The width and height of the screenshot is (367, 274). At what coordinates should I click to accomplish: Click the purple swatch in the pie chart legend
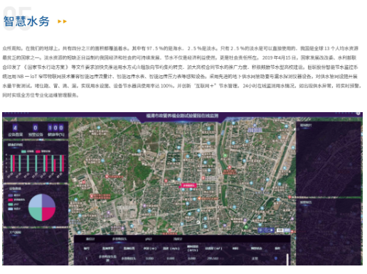11,195
